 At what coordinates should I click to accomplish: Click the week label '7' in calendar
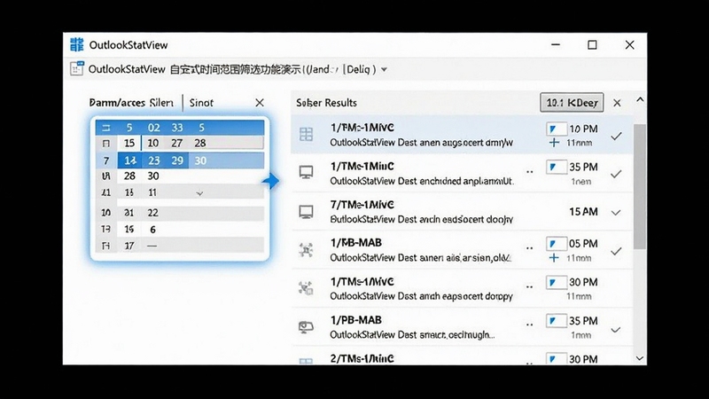point(106,160)
